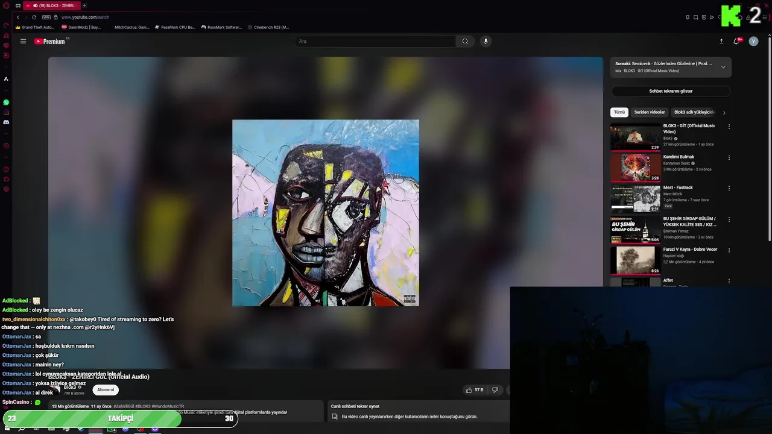The image size is (772, 434).
Task: Select the Blok3 adlı yükleyiciden chip
Action: [x=694, y=112]
